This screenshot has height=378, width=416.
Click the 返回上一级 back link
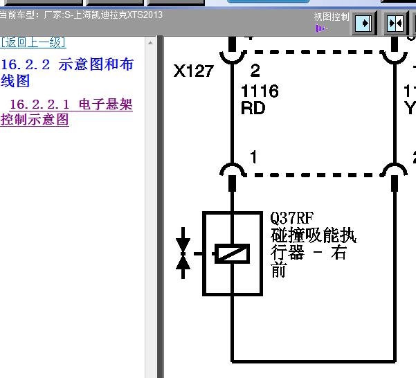pyautogui.click(x=33, y=42)
